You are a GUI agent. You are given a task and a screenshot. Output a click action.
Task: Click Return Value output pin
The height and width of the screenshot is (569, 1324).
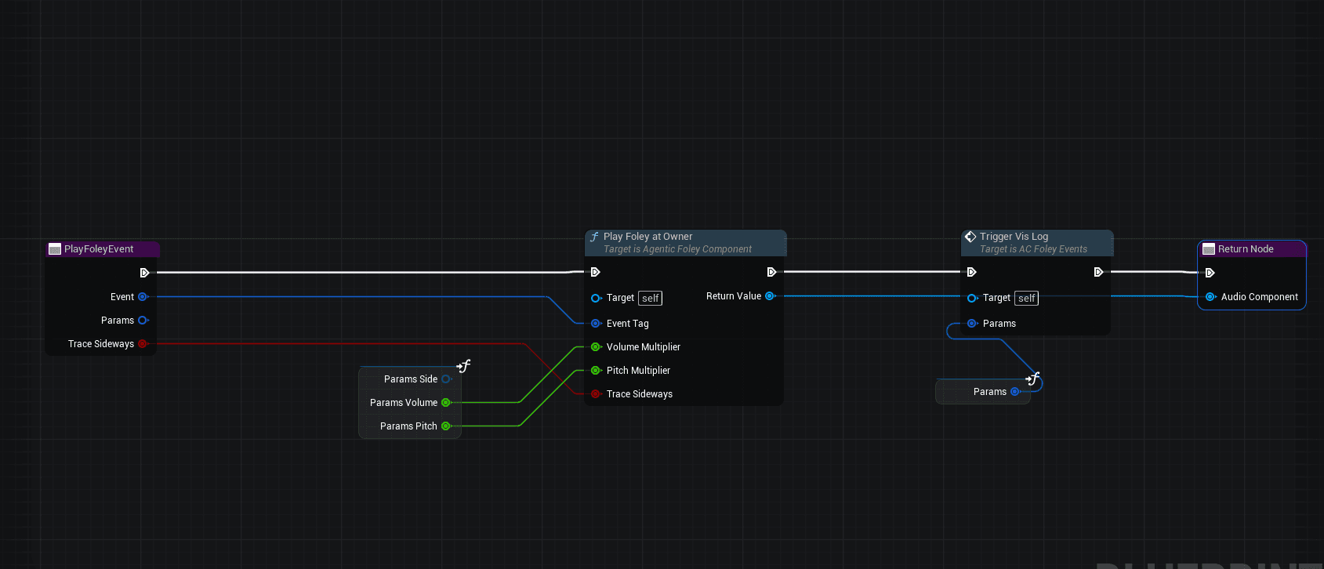(770, 296)
